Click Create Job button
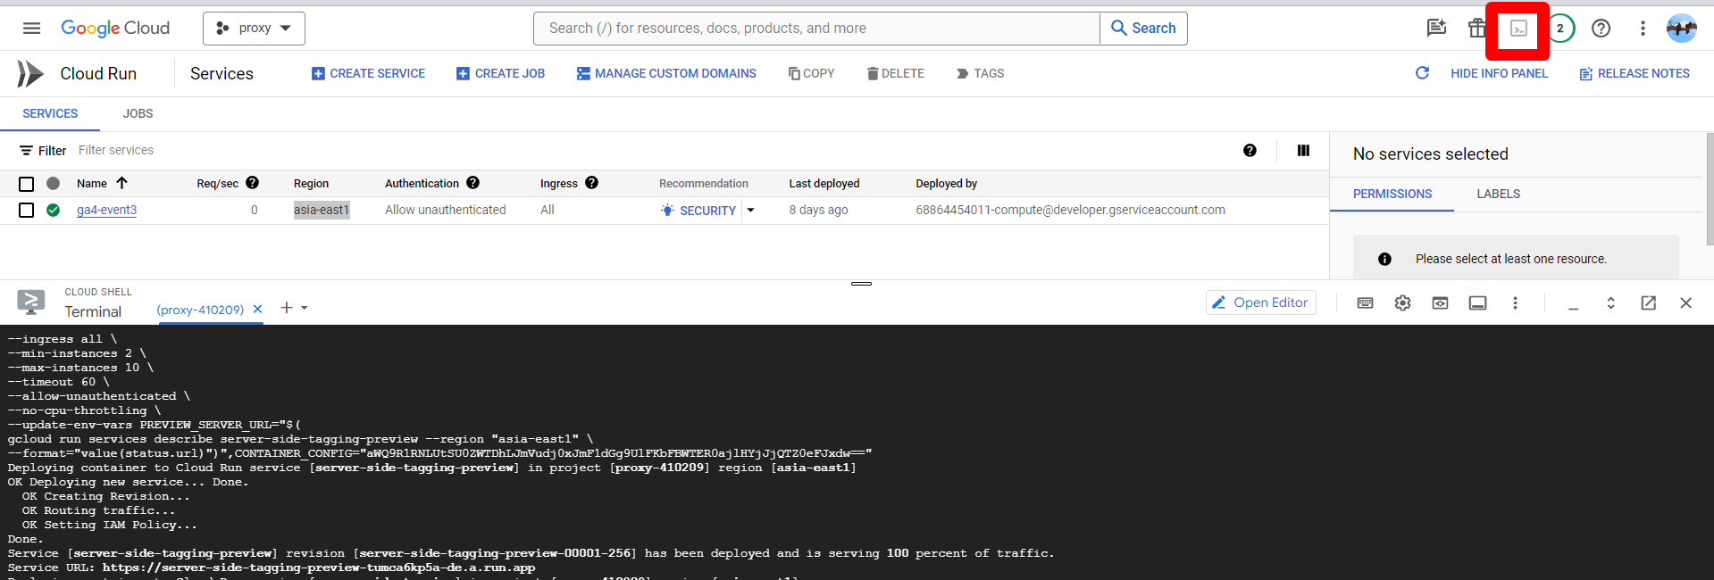 tap(500, 73)
